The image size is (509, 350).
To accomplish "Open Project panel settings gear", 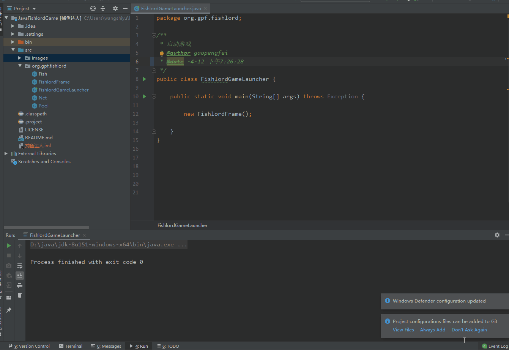I will (x=115, y=8).
